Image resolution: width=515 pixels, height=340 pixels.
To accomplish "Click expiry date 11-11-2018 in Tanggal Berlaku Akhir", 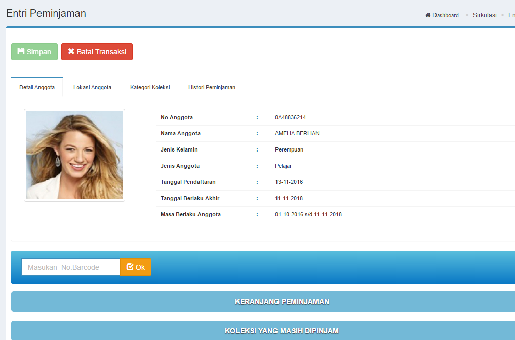I will (x=289, y=198).
